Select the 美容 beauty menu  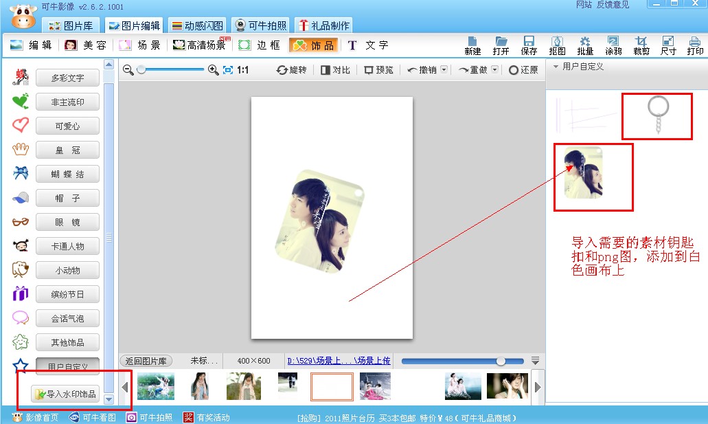pyautogui.click(x=86, y=45)
